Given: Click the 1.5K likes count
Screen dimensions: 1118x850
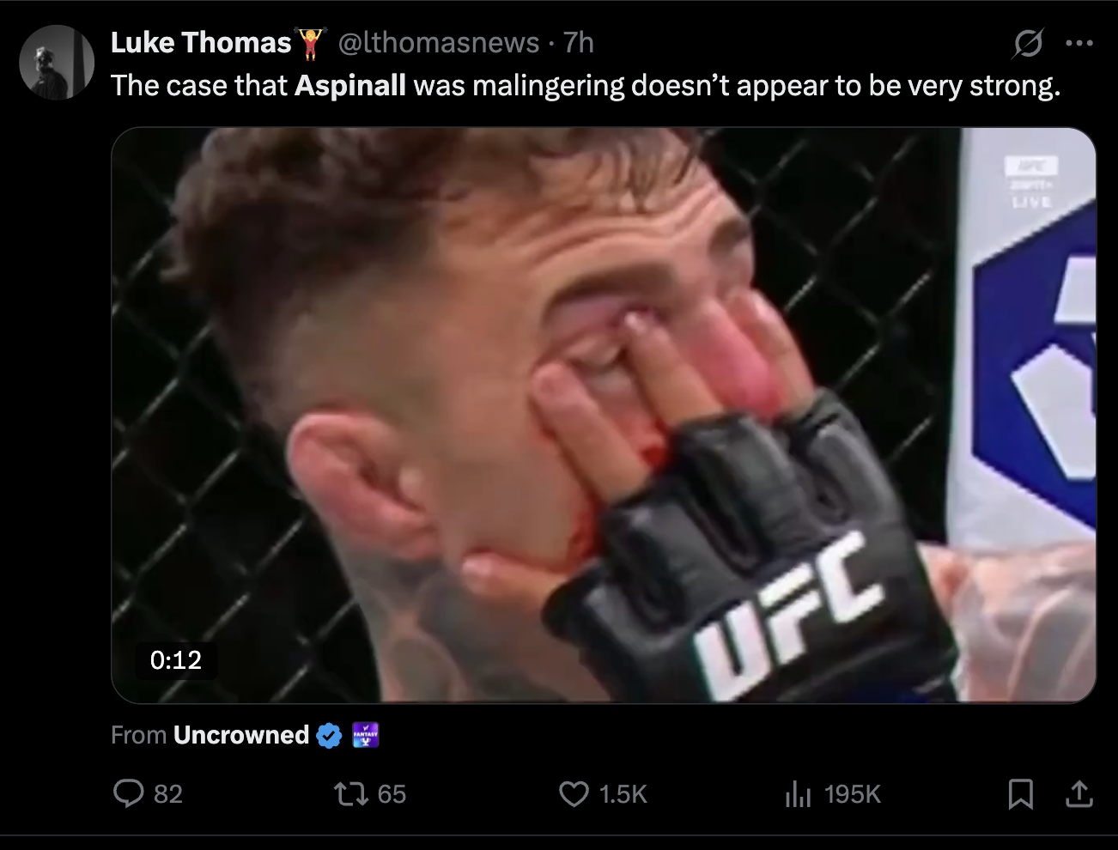Looking at the screenshot, I should 623,794.
